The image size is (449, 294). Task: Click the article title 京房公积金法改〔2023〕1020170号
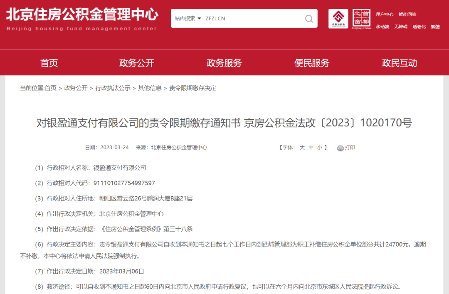coord(328,123)
